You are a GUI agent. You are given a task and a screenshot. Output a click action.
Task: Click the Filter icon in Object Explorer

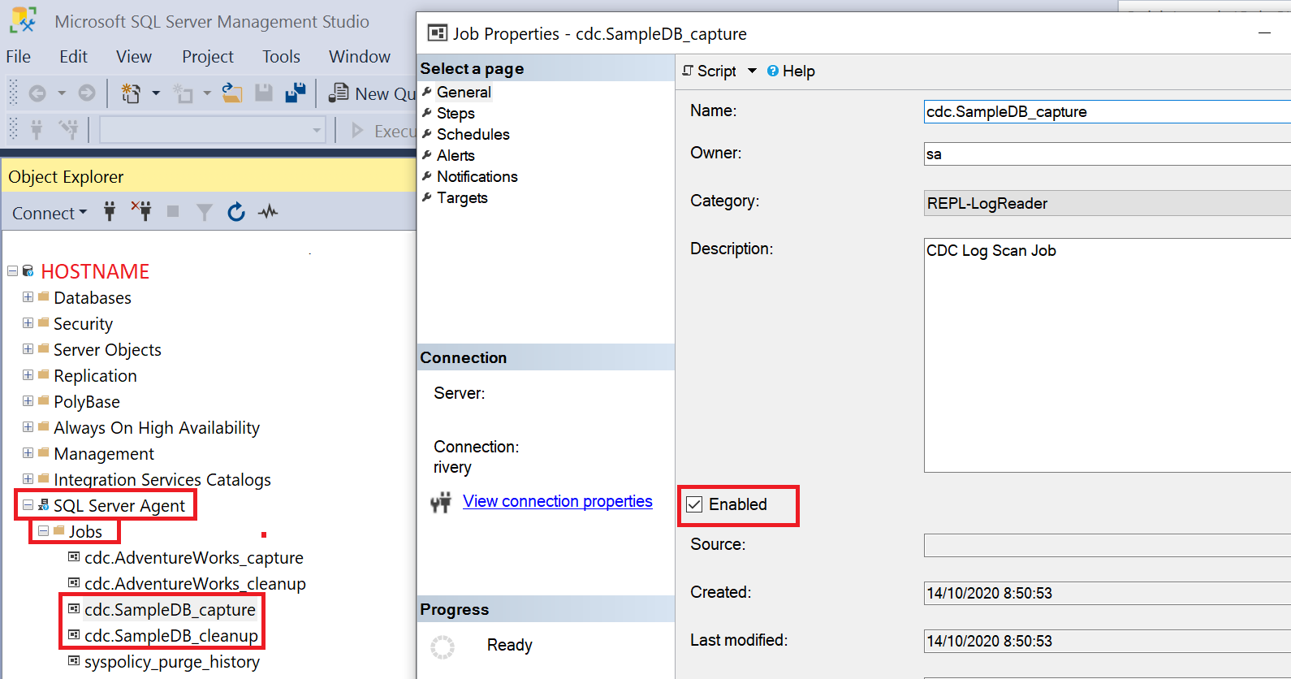coord(205,213)
